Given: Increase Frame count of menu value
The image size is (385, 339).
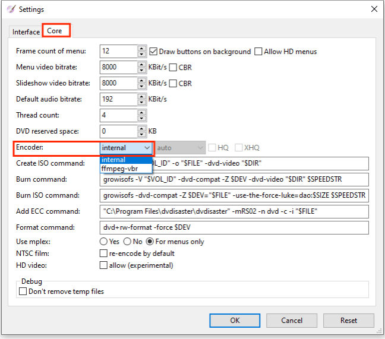Looking at the screenshot, I should point(141,49).
